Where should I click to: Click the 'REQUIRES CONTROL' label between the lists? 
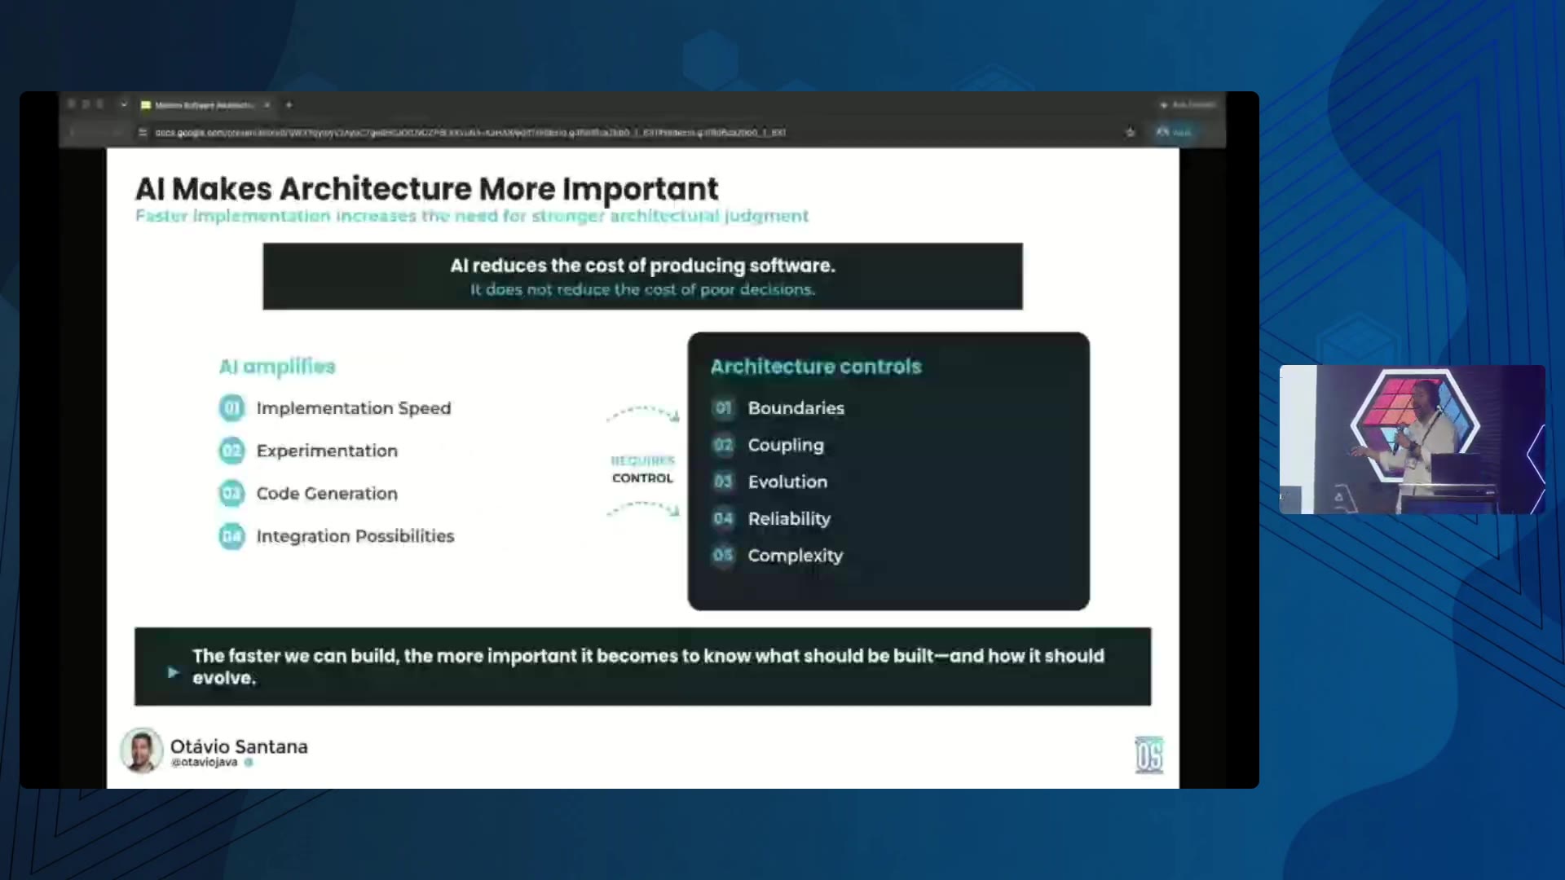pos(642,469)
